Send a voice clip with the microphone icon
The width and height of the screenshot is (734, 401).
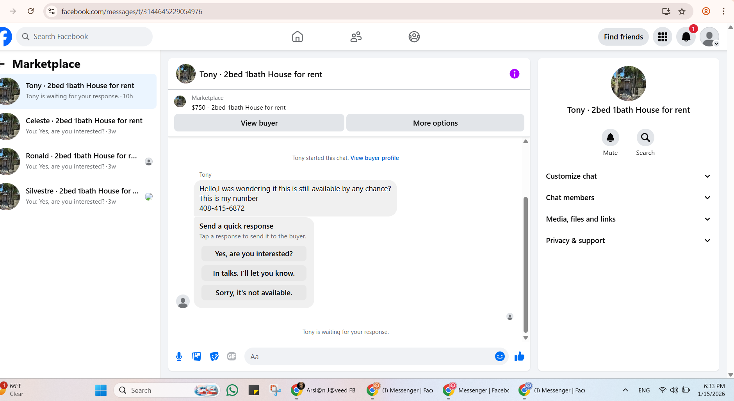pyautogui.click(x=179, y=356)
